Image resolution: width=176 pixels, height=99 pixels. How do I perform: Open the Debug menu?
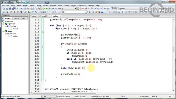(38, 5)
